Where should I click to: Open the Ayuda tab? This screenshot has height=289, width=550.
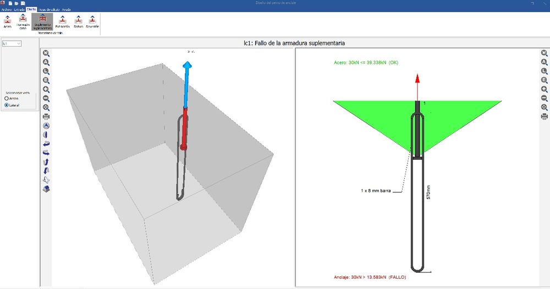coord(67,9)
